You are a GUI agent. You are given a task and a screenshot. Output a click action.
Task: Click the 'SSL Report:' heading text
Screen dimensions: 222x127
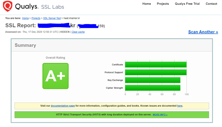21,26
